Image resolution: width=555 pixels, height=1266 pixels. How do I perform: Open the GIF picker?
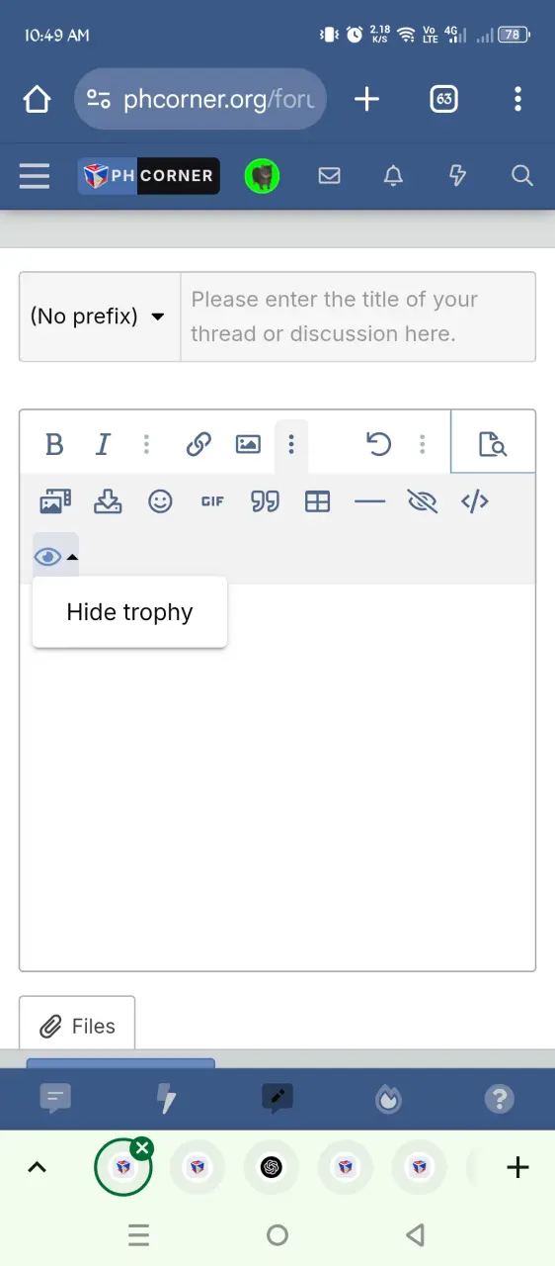[x=212, y=501]
